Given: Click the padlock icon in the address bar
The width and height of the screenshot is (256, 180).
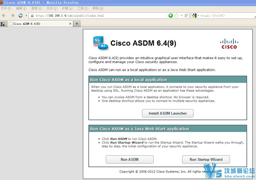Looking at the screenshot, I should coord(32,16).
